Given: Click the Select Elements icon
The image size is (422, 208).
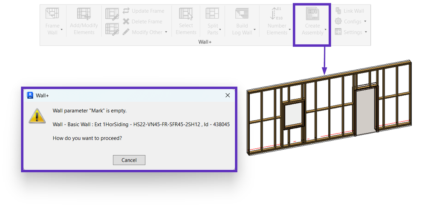Looking at the screenshot, I should (x=186, y=14).
